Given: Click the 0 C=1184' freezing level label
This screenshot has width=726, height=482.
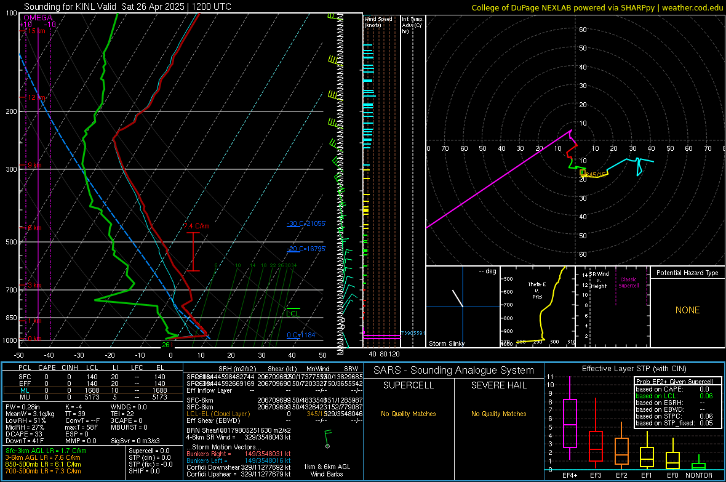Looking at the screenshot, I should point(301,335).
